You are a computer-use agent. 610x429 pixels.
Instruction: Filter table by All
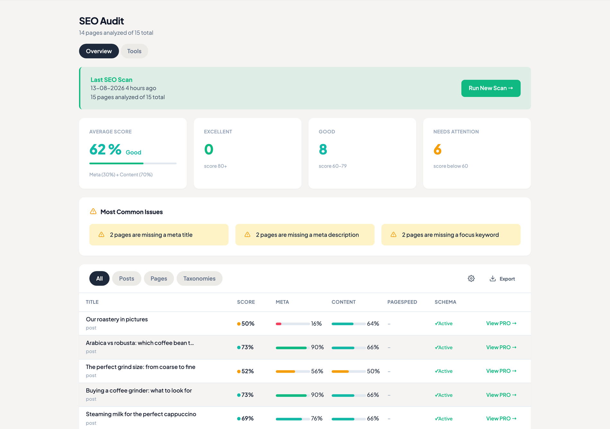click(100, 278)
